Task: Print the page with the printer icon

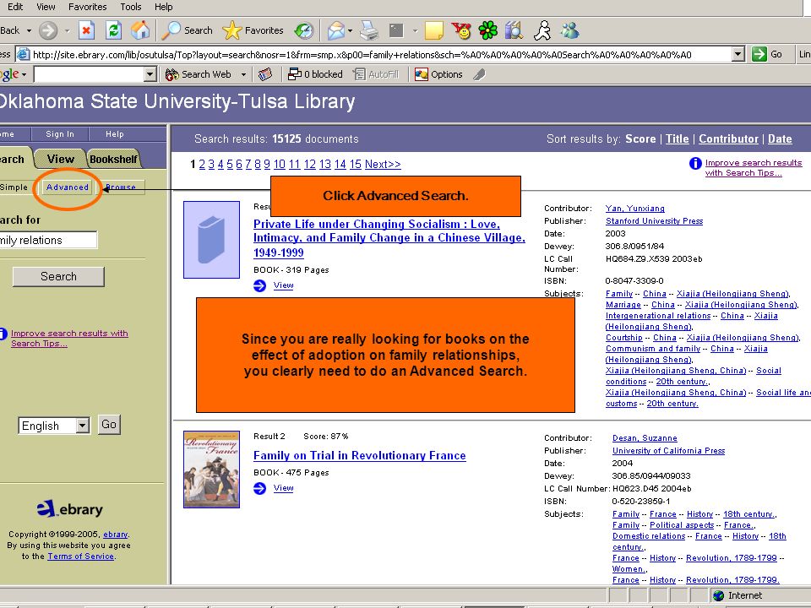Action: tap(369, 30)
